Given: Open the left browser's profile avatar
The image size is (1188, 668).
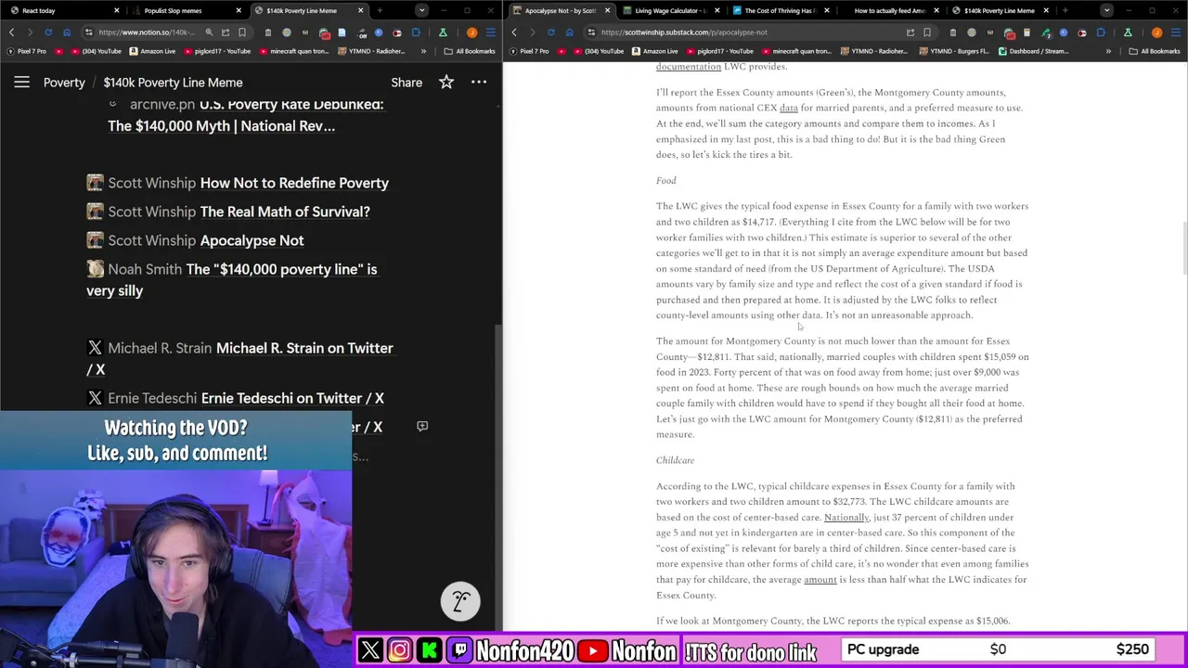Looking at the screenshot, I should pos(472,32).
